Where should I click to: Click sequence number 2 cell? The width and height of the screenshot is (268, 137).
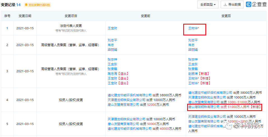(x=7, y=45)
